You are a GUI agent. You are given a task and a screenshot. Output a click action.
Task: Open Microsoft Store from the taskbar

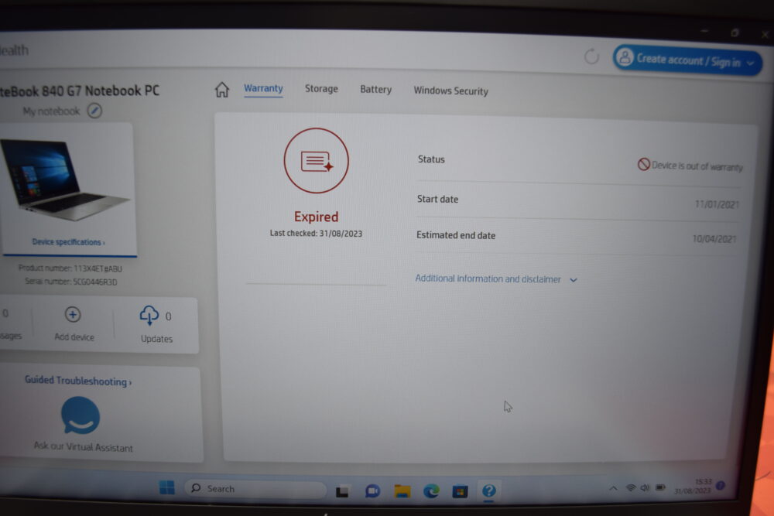pyautogui.click(x=460, y=491)
